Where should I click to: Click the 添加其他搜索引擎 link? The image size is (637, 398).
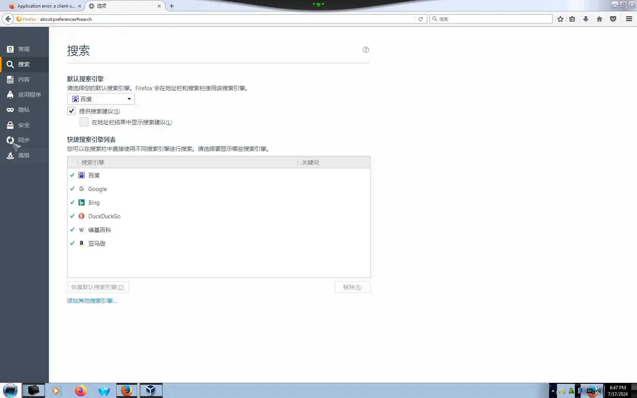coord(92,301)
